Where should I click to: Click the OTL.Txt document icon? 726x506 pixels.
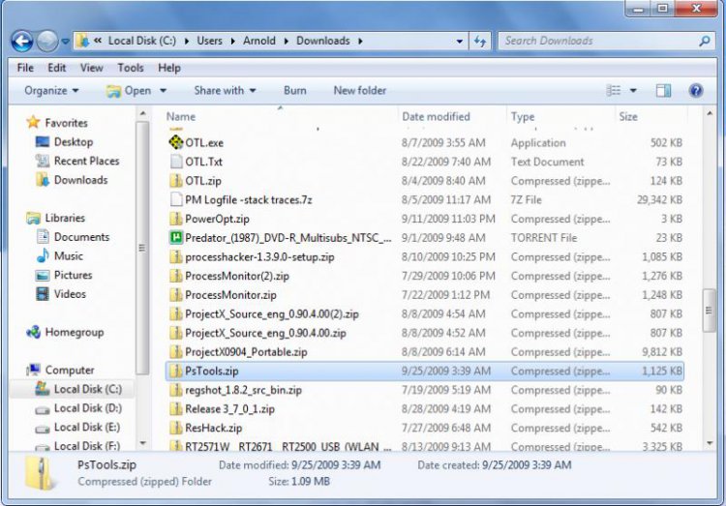click(176, 162)
